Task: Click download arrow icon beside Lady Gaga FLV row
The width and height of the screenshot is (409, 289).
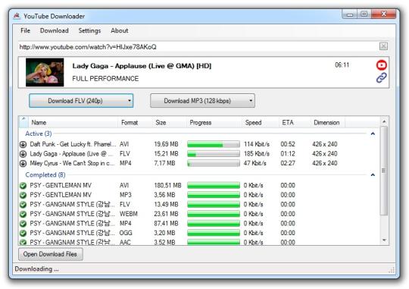Action: (23, 154)
